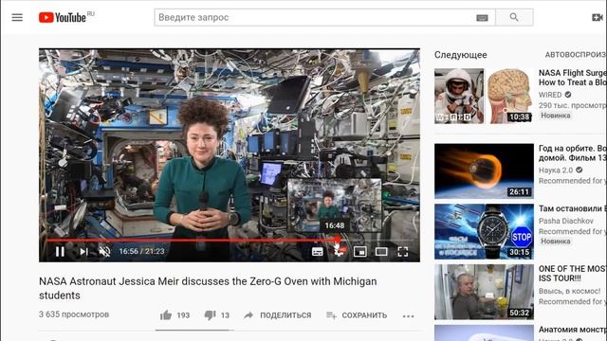
Task: Open the Наука 2.0 channel under Год на орбите
Action: pos(556,170)
